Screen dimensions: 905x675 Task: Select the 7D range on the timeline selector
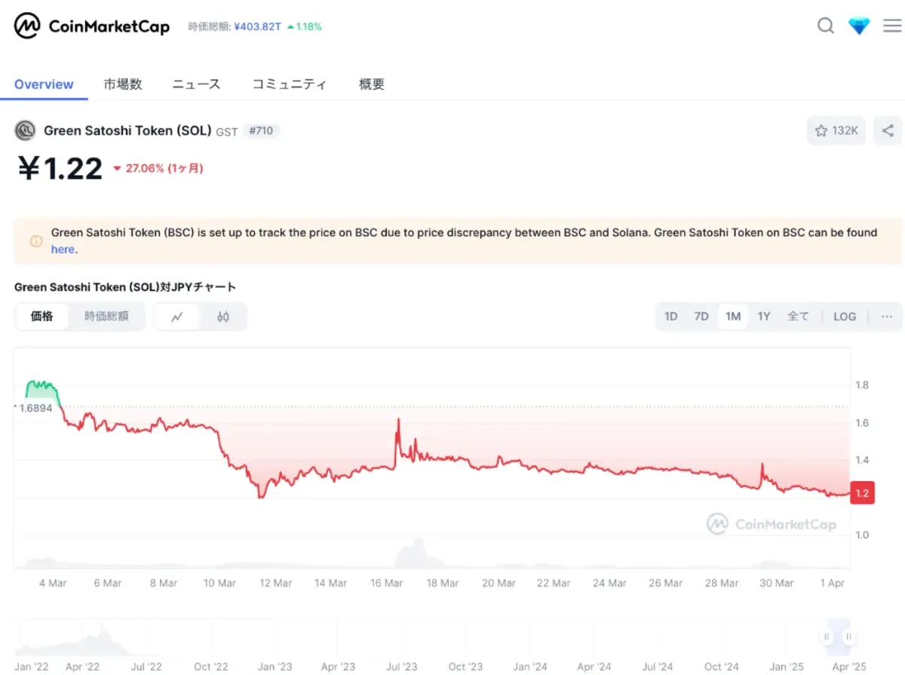[701, 316]
